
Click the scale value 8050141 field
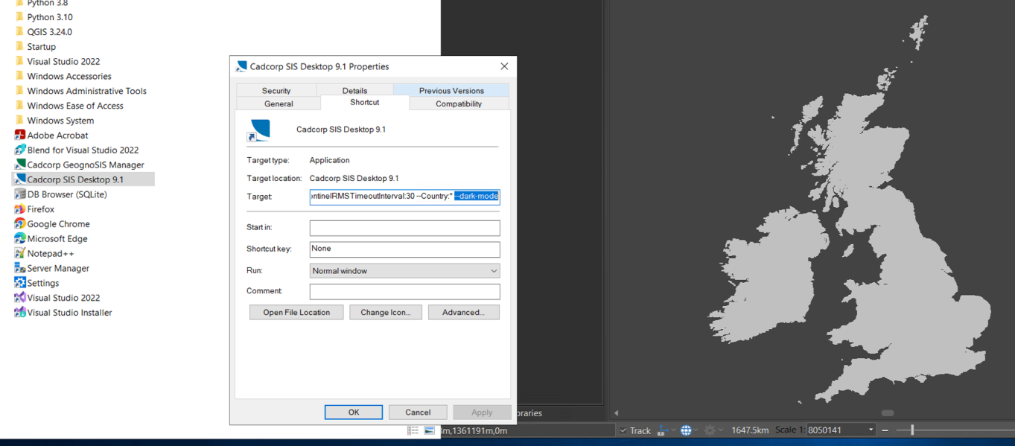pyautogui.click(x=836, y=430)
